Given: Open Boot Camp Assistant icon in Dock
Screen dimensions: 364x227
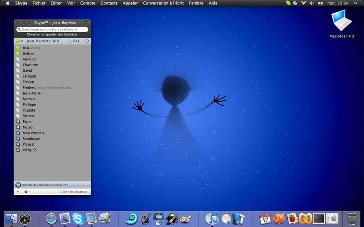Looking at the screenshot, I should click(x=332, y=218).
